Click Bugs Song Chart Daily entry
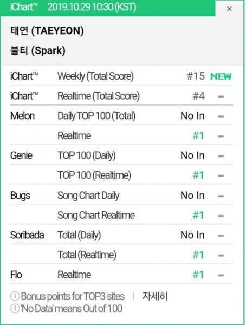 pos(88,196)
